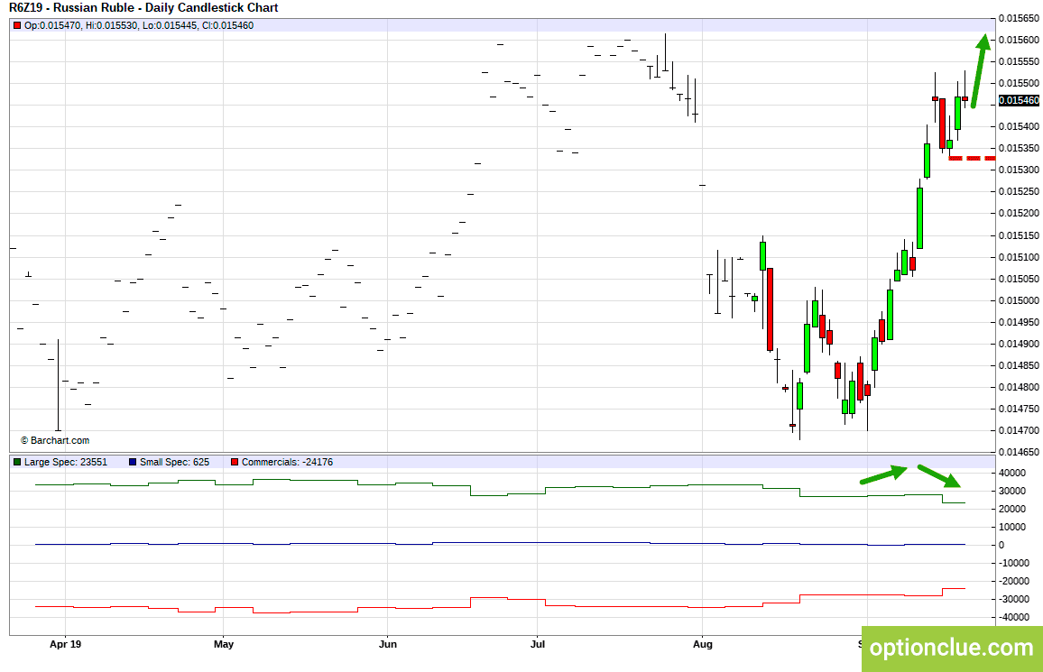Click the Jun date axis label
This screenshot has width=1043, height=672.
(388, 644)
